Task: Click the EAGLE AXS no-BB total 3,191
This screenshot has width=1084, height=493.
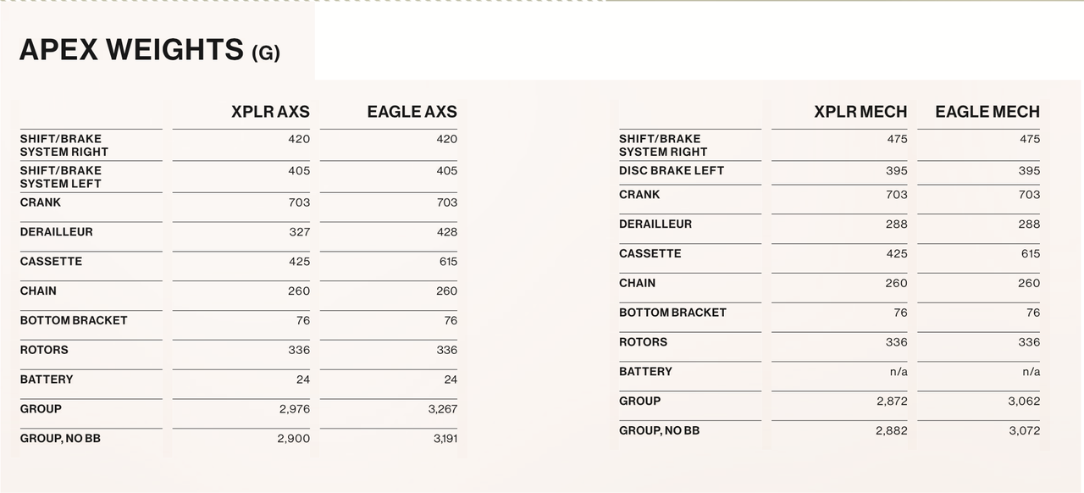Action: 442,439
